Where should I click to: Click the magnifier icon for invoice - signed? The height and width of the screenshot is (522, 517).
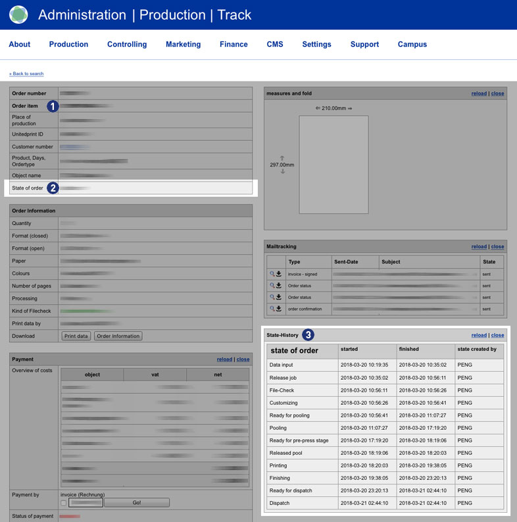click(x=272, y=274)
